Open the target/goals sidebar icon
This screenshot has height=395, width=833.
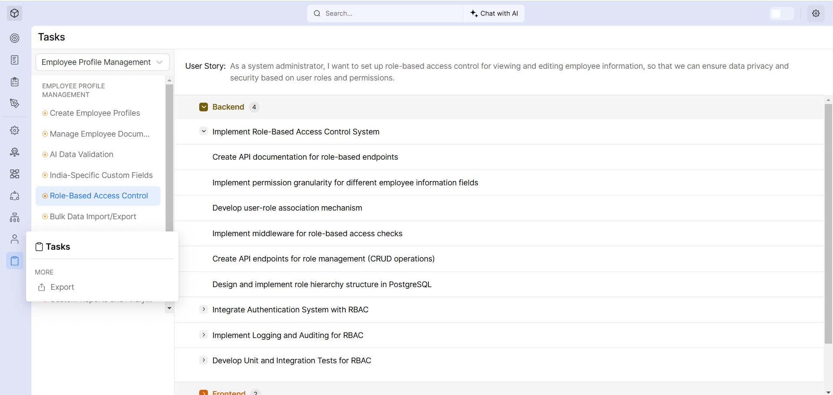tap(14, 38)
